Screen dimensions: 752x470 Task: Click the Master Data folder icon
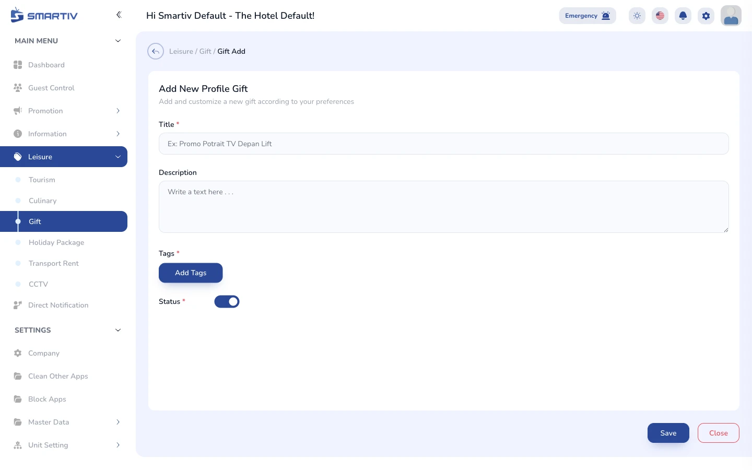point(18,422)
